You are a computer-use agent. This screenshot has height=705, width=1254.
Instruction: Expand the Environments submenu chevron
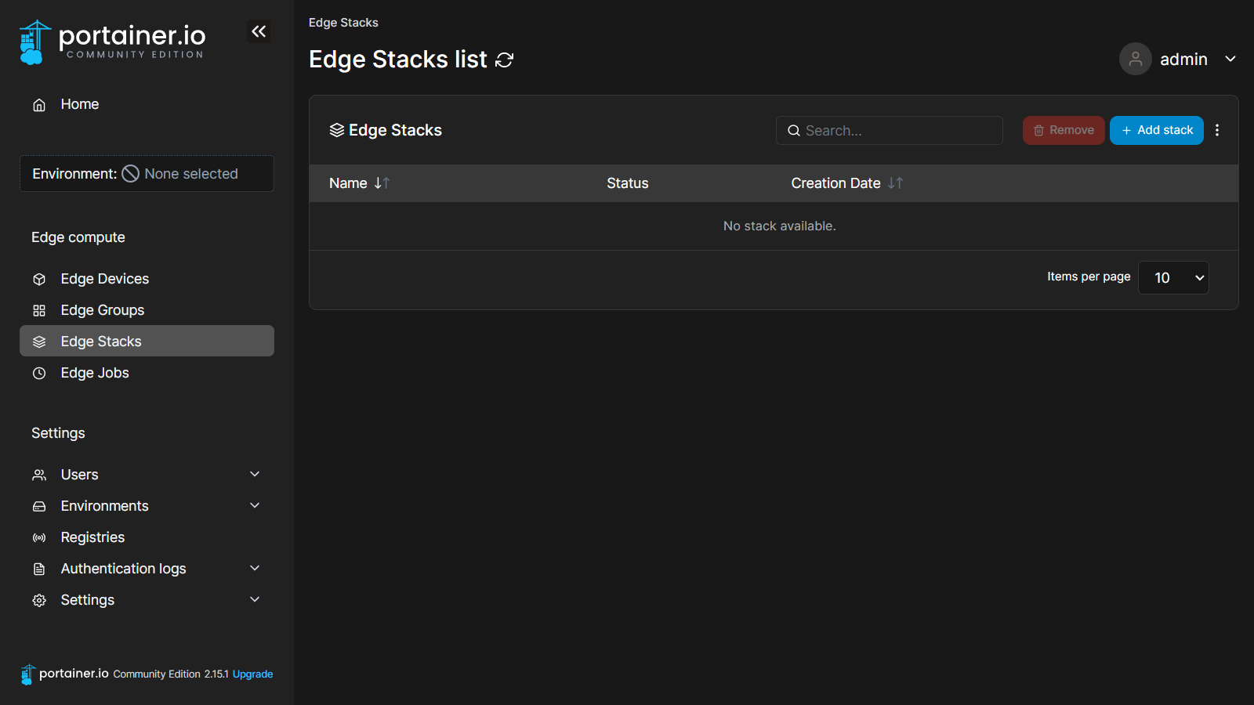click(x=255, y=506)
